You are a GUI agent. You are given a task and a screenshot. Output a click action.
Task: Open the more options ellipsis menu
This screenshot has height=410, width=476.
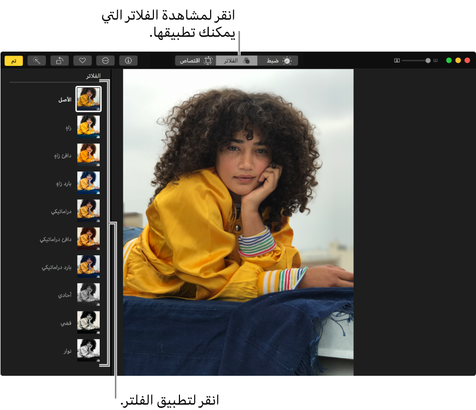click(x=105, y=60)
